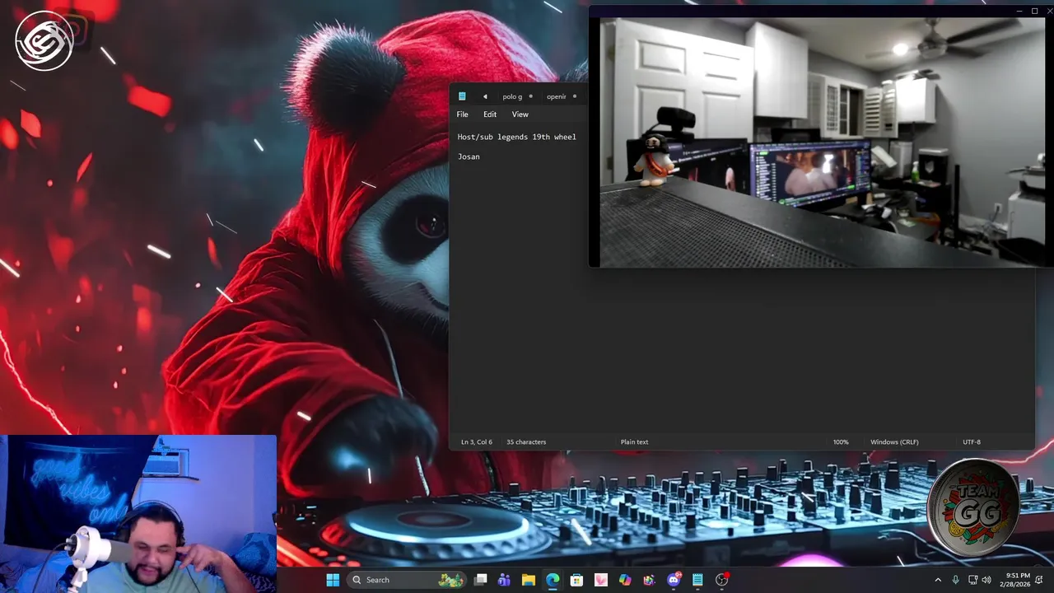Open File Explorer from the taskbar
Viewport: 1054px width, 593px height.
[529, 580]
